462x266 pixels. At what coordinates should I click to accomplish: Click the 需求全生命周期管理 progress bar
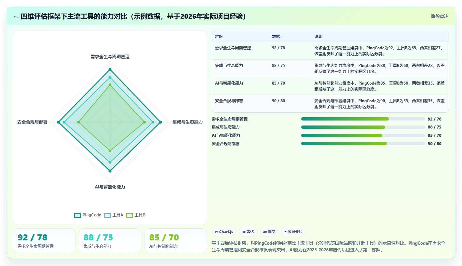(x=363, y=119)
